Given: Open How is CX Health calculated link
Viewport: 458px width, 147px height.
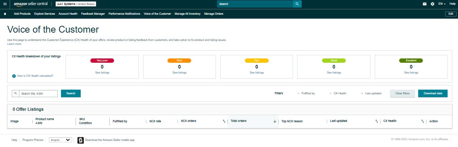Looking at the screenshot, I should pyautogui.click(x=35, y=76).
